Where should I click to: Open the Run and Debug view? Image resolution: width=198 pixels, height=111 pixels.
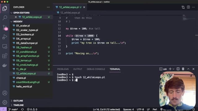(5, 37)
